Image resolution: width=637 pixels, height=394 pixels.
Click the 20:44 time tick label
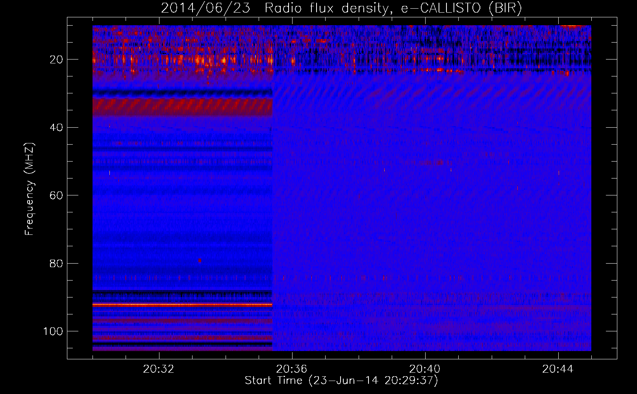coord(558,369)
